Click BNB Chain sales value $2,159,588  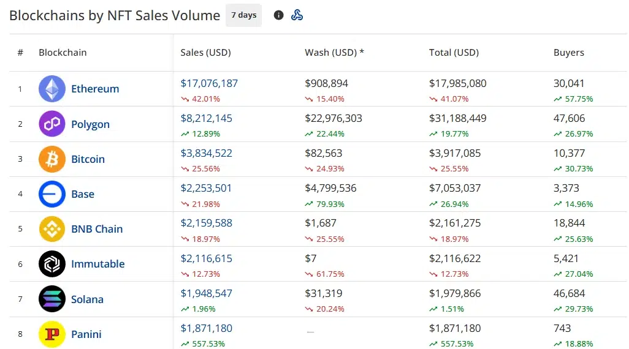pos(206,223)
